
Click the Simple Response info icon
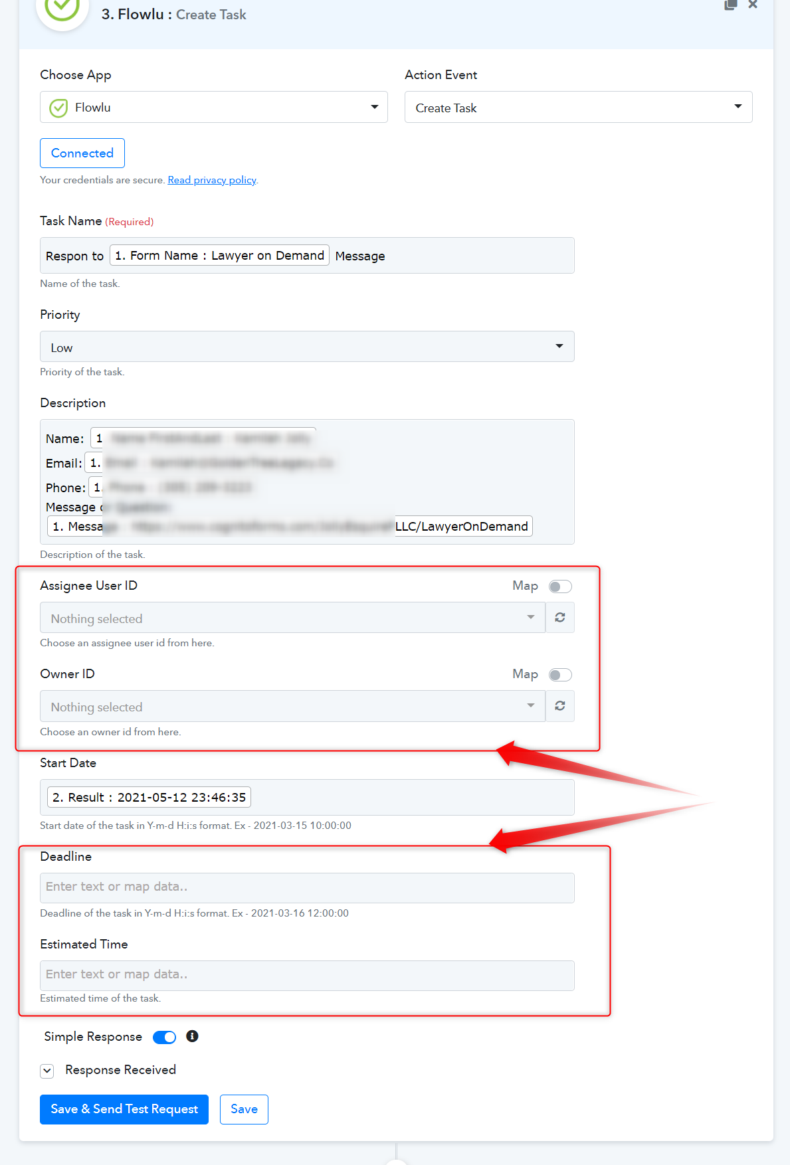click(x=192, y=1036)
